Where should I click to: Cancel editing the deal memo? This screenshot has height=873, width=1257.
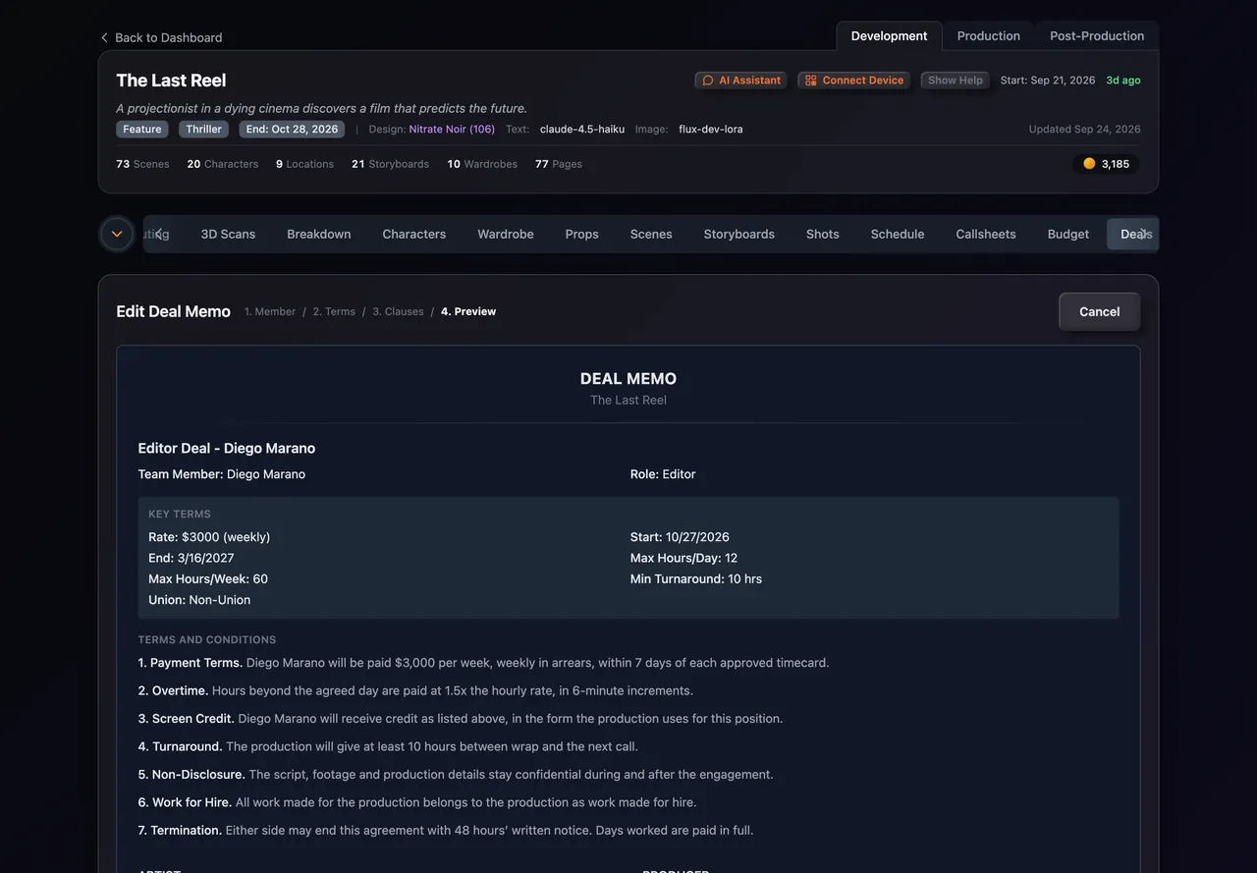coord(1100,311)
